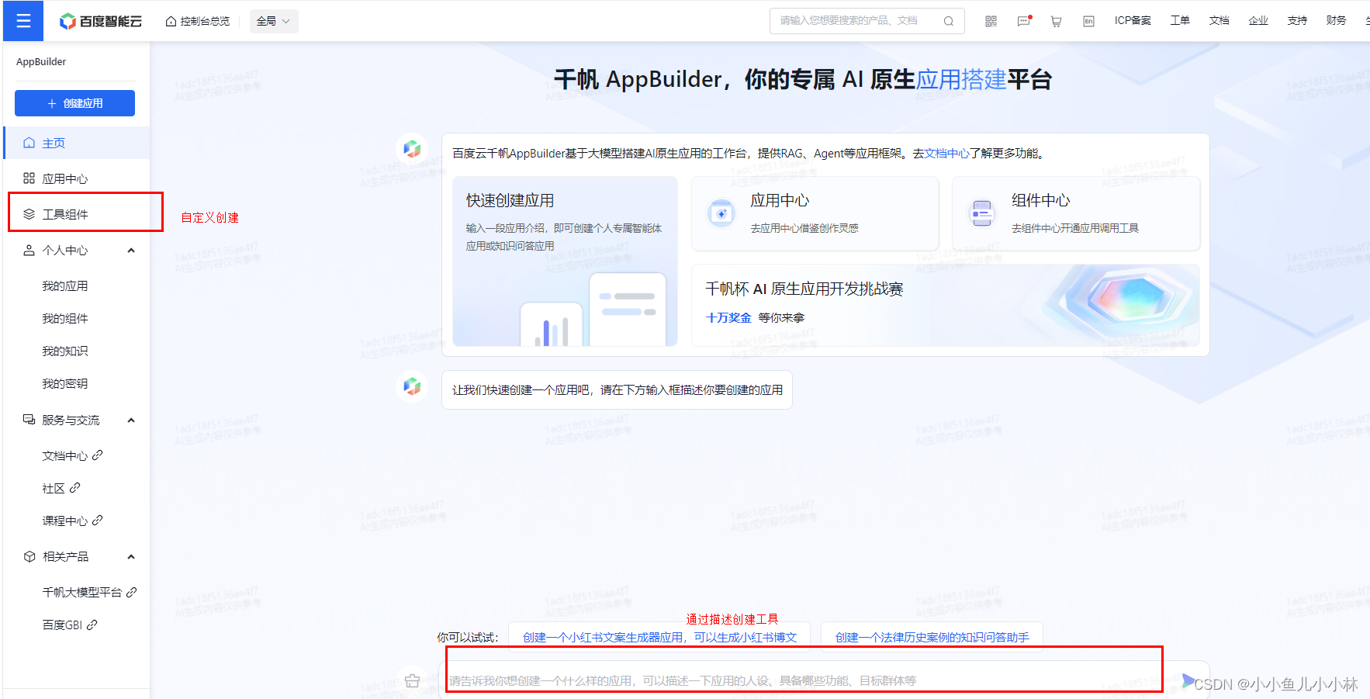Open 百度GBI link in sidebar
1370x699 pixels.
coord(70,625)
